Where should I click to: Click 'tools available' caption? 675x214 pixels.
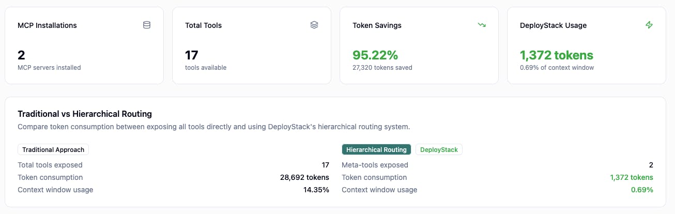click(x=206, y=68)
